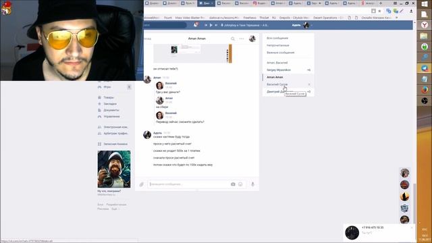The image size is (432, 243).
Task: Open the FreeNews bookmark
Action: pyautogui.click(x=250, y=18)
